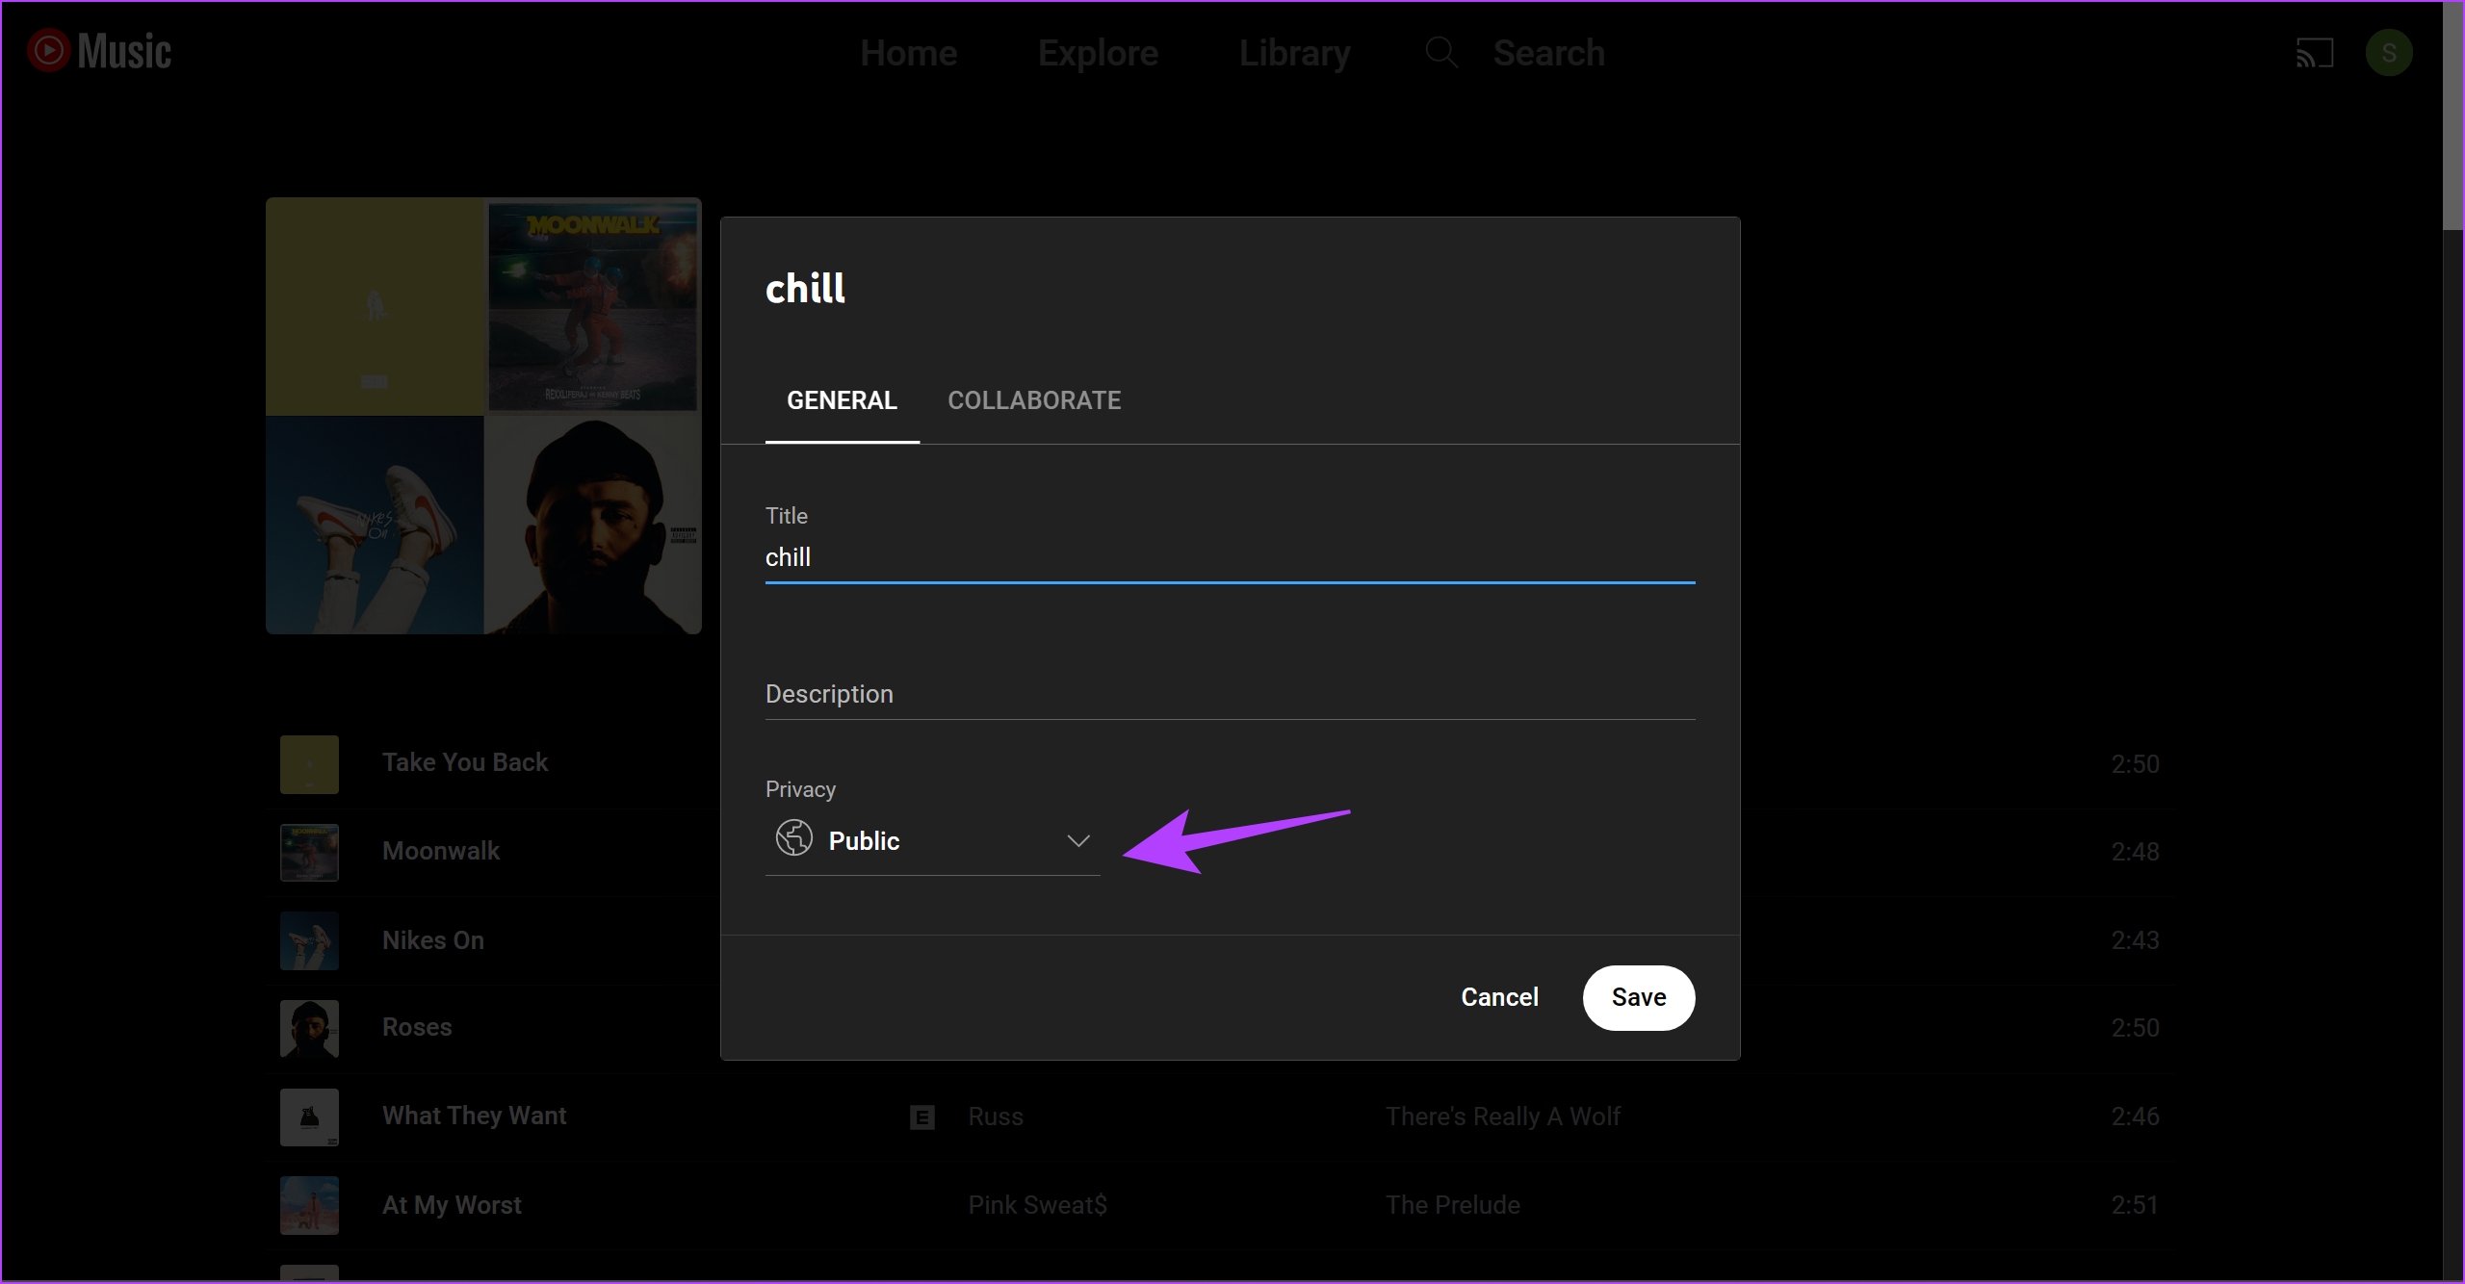The image size is (2465, 1284).
Task: Open the account avatar menu
Action: [x=2388, y=53]
